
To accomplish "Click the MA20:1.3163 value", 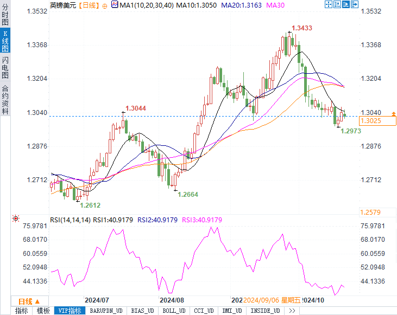I will click(241, 5).
